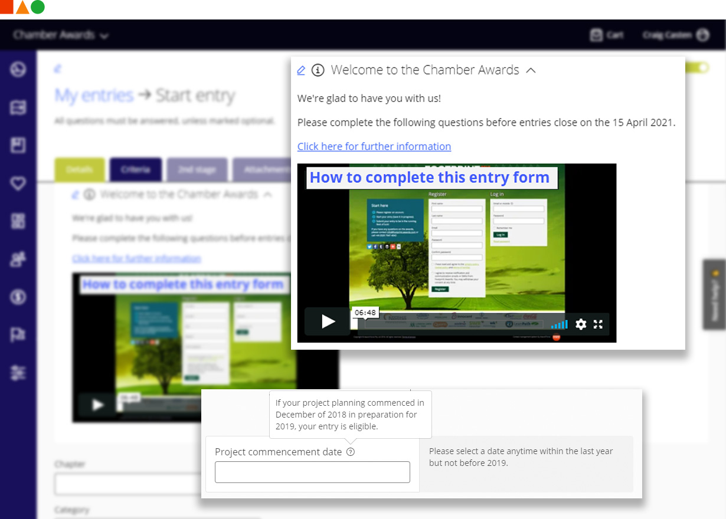
Task: Play the entry form tutorial video
Action: pyautogui.click(x=328, y=321)
